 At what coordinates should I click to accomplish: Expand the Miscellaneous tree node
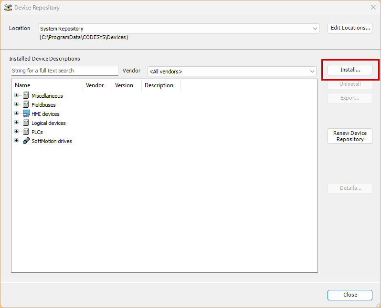click(17, 96)
